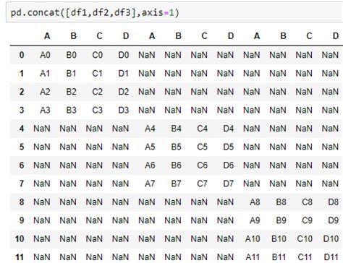Choose the A4 entry
The width and height of the screenshot is (343, 263).
click(150, 129)
